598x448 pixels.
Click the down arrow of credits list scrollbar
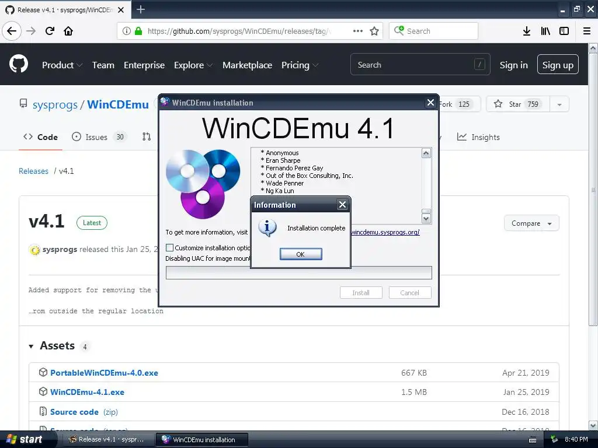(x=426, y=218)
